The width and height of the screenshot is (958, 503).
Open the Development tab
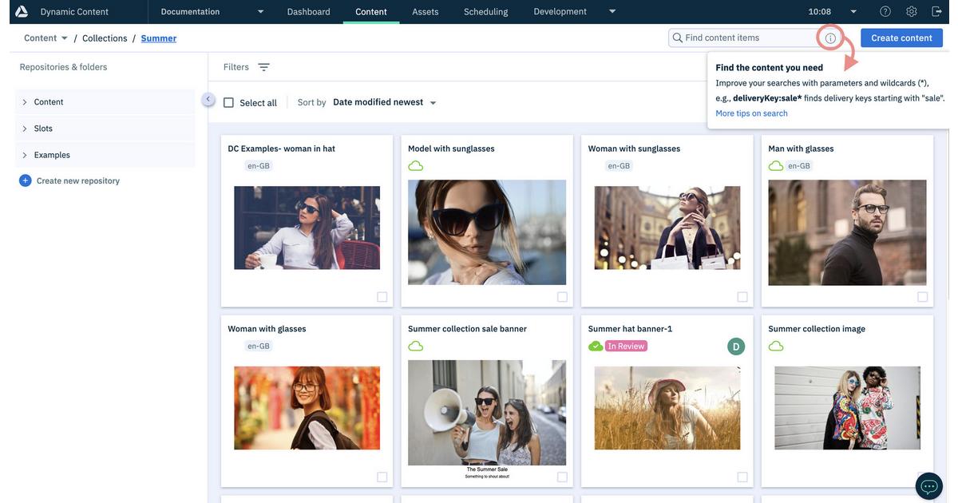click(560, 11)
